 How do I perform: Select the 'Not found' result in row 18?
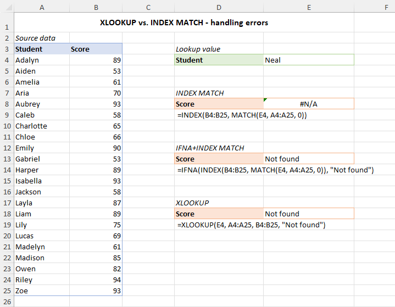coord(309,214)
